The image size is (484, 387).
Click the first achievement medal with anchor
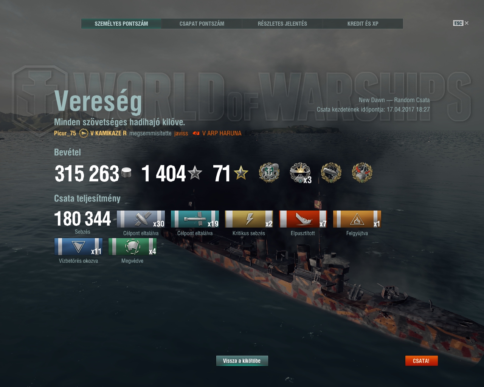(x=269, y=173)
